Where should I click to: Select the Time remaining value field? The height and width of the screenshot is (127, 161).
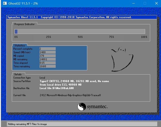coord(47,66)
